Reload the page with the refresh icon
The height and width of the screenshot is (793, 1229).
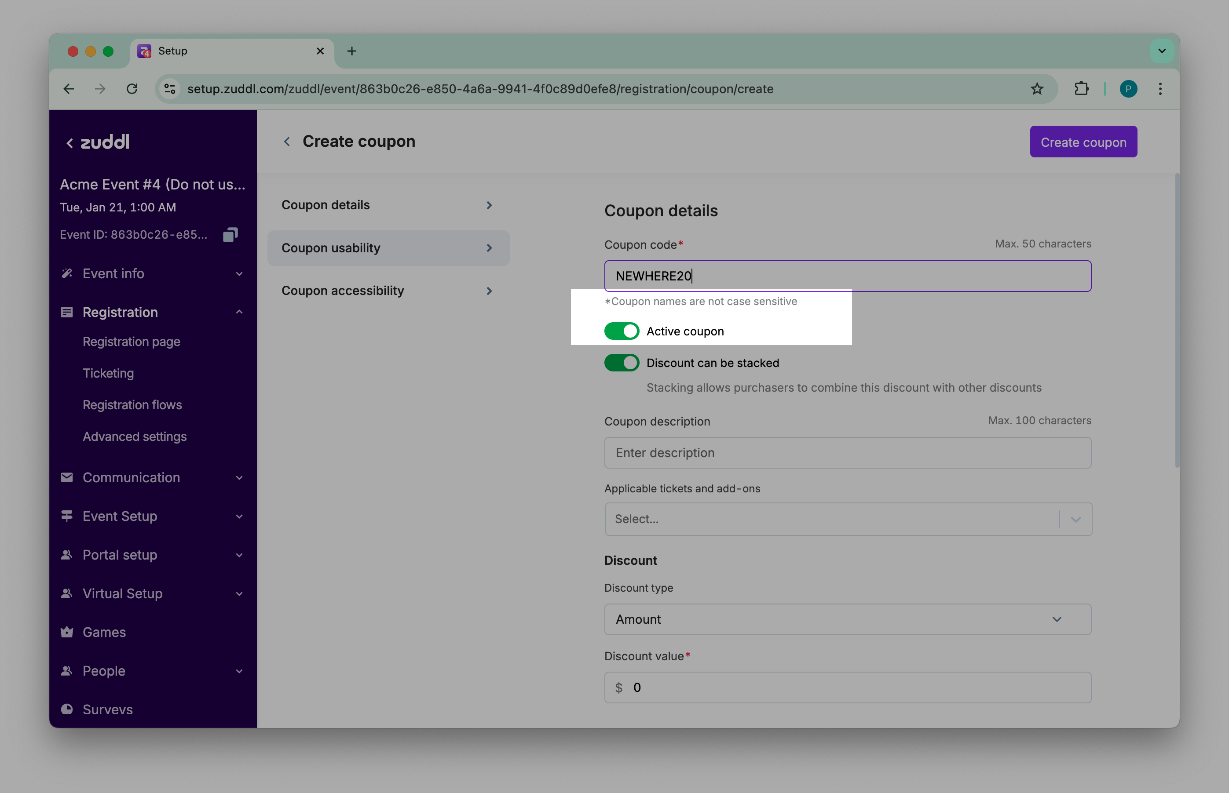point(132,88)
